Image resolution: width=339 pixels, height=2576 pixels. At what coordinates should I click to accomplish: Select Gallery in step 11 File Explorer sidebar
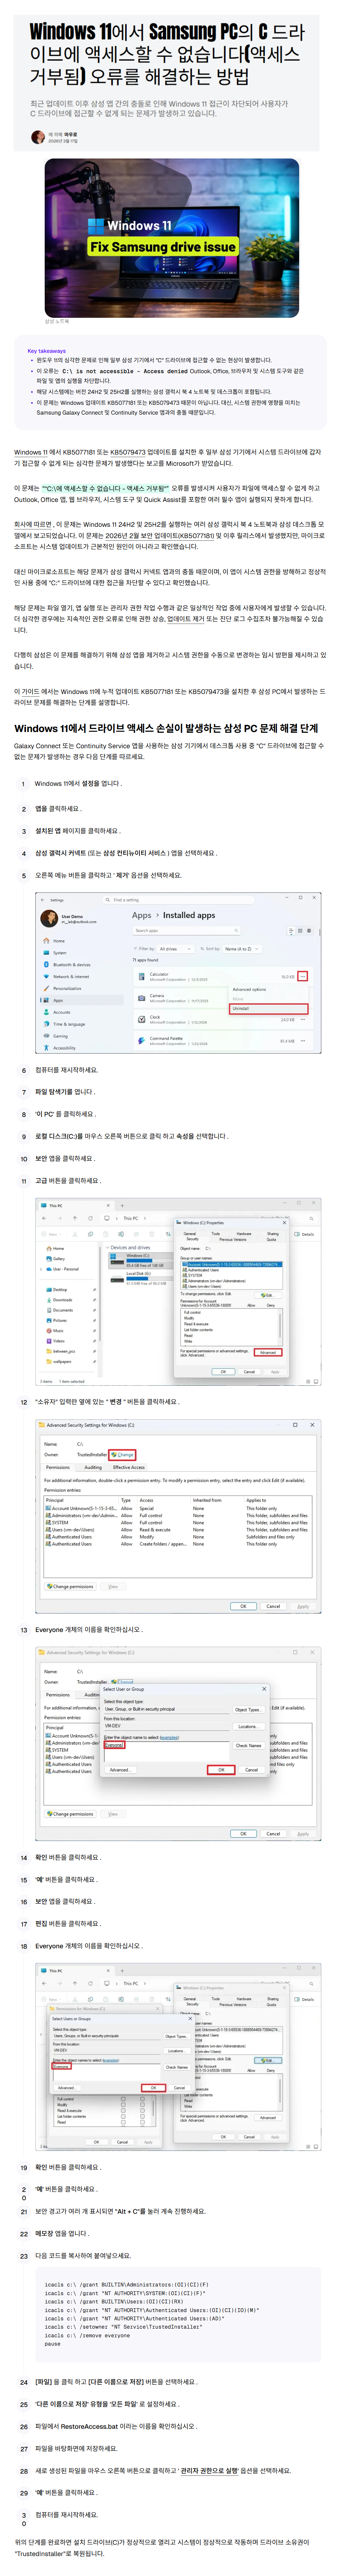pos(59,1258)
